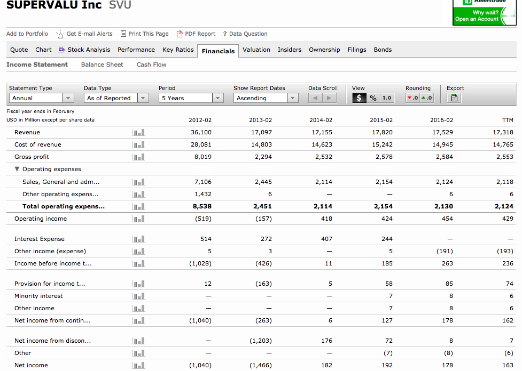522x371 pixels.
Task: Open the Period 5 Years dropdown
Action: pyautogui.click(x=191, y=98)
